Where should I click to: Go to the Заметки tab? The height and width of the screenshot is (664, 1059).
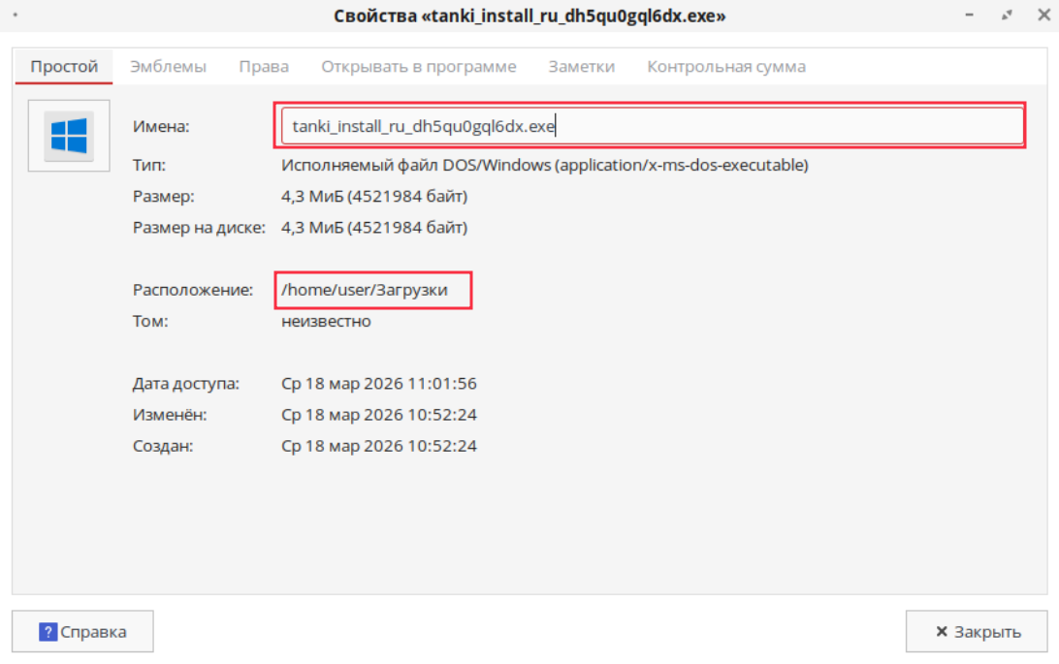(x=581, y=67)
